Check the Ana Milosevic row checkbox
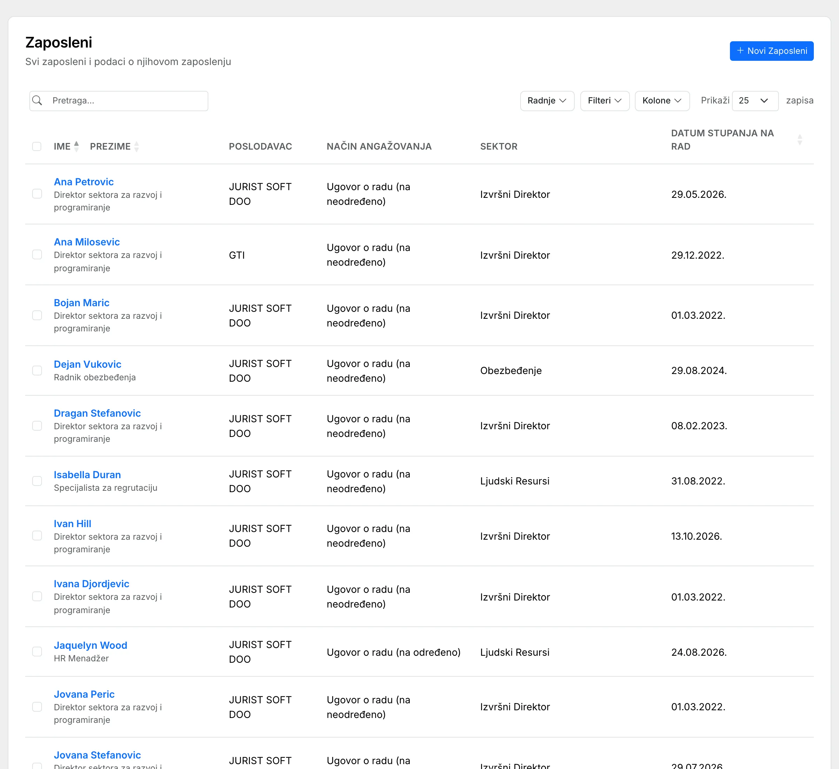The height and width of the screenshot is (769, 839). click(37, 255)
